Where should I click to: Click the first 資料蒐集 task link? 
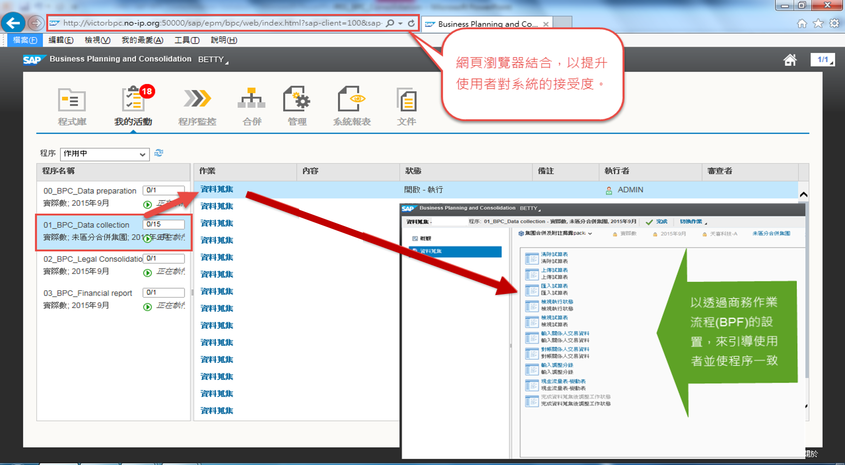217,189
